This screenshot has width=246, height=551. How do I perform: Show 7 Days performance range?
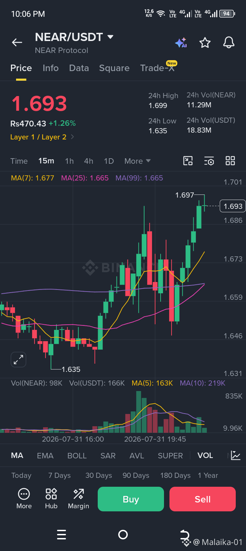point(59,475)
